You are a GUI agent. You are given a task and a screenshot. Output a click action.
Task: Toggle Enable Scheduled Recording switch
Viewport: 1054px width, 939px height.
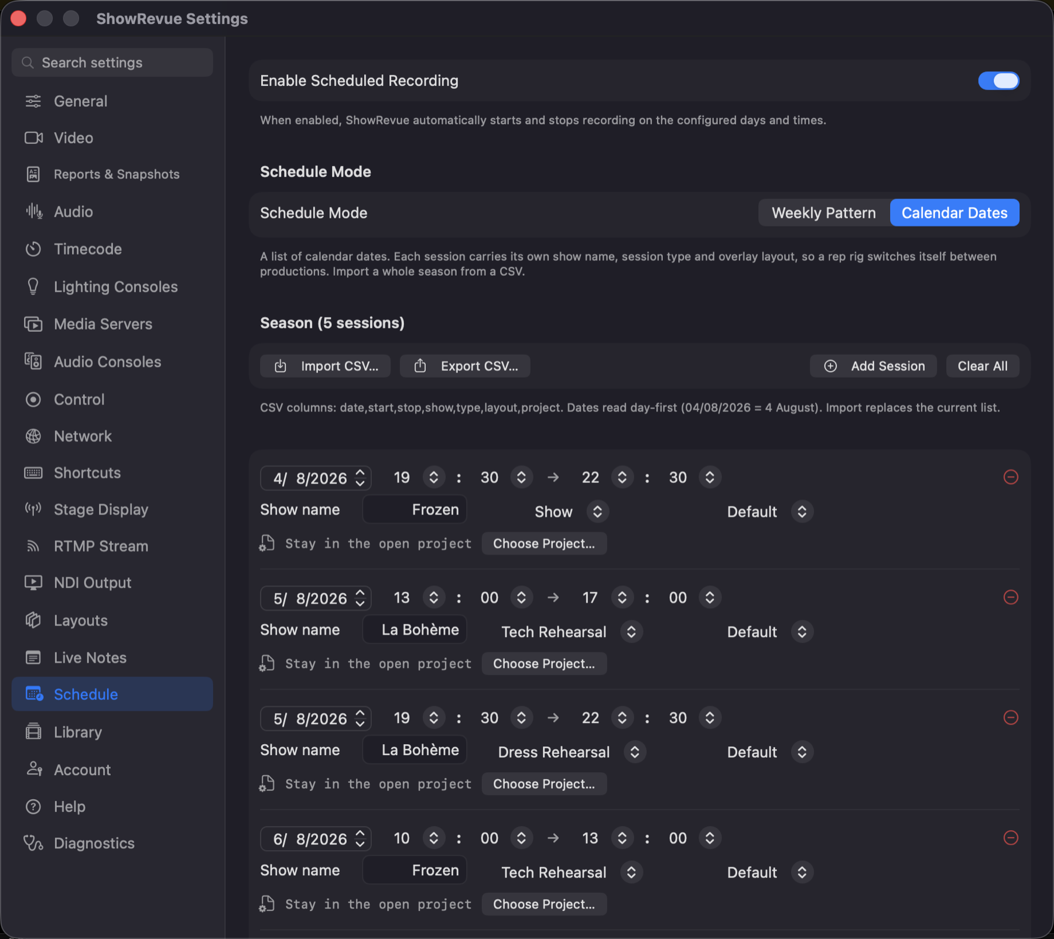[998, 81]
